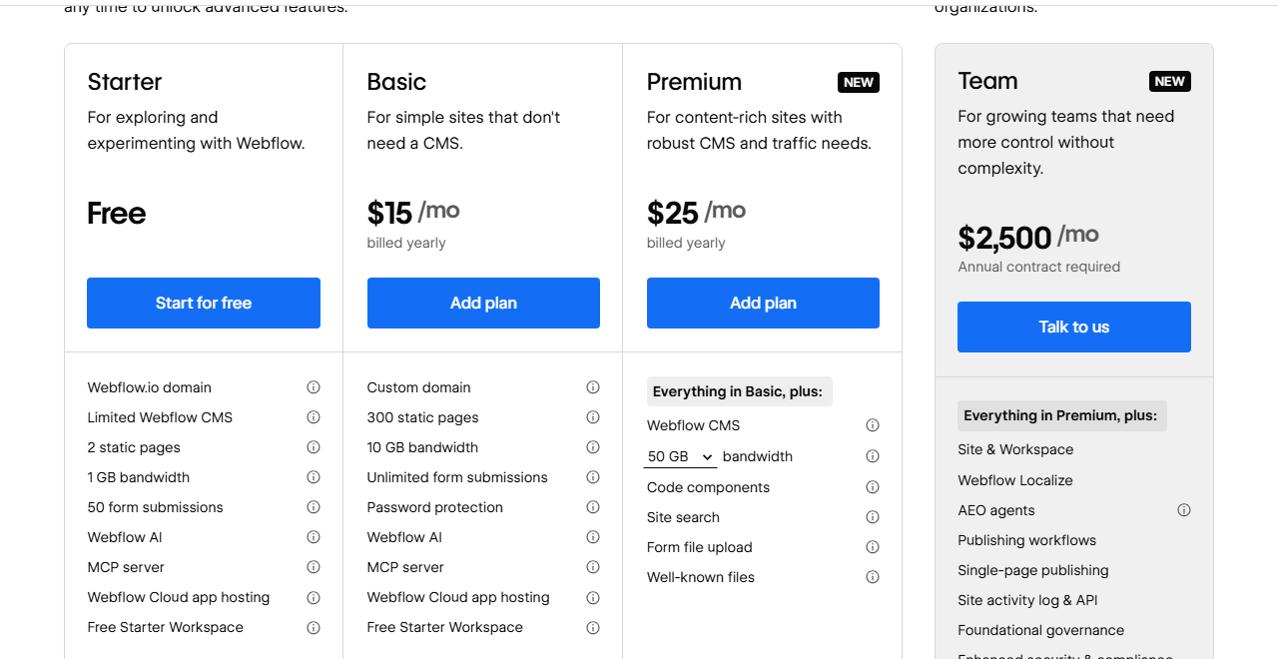Open info icon for 1 GB bandwidth
1278x659 pixels.
[314, 477]
